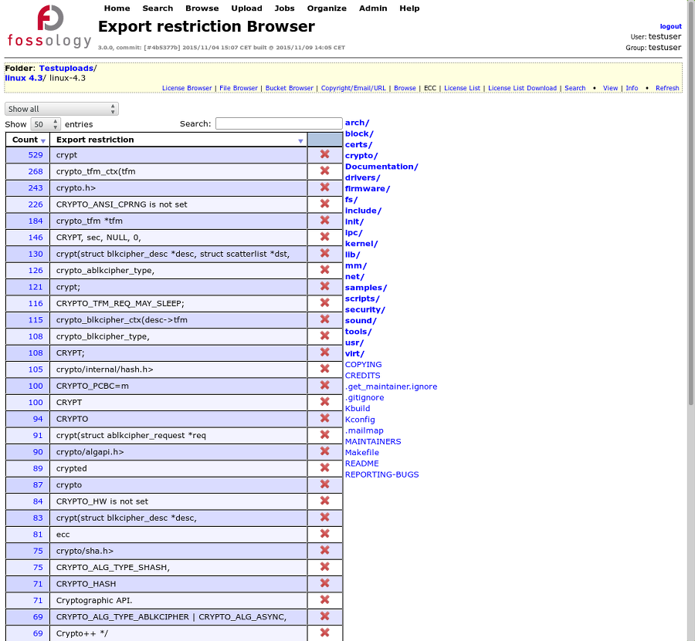Open the License Browser link

pos(187,88)
